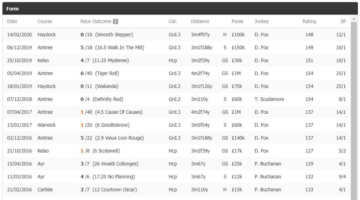Image resolution: width=360 pixels, height=200 pixels.
Task: Click the Date column header
Action: [12, 21]
